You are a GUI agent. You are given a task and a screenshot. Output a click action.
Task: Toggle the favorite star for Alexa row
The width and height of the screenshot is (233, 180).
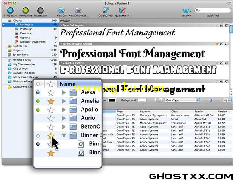click(51, 92)
